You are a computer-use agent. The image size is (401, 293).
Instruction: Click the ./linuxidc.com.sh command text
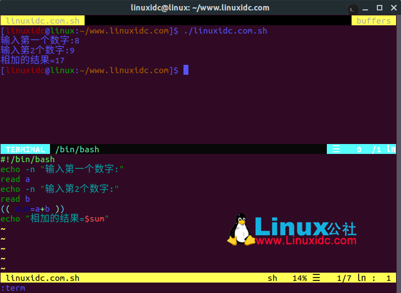click(x=225, y=31)
